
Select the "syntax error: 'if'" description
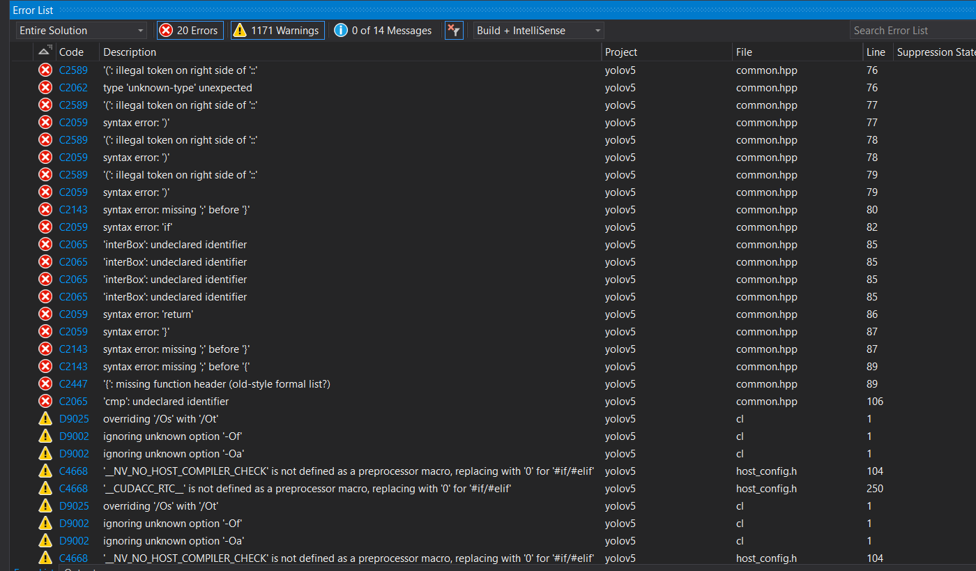(138, 227)
